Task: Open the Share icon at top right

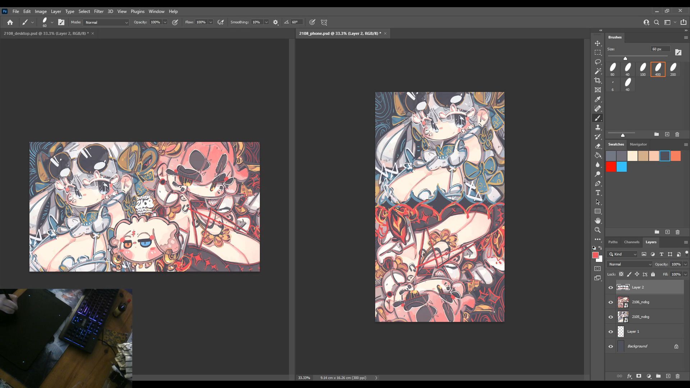Action: (x=684, y=22)
